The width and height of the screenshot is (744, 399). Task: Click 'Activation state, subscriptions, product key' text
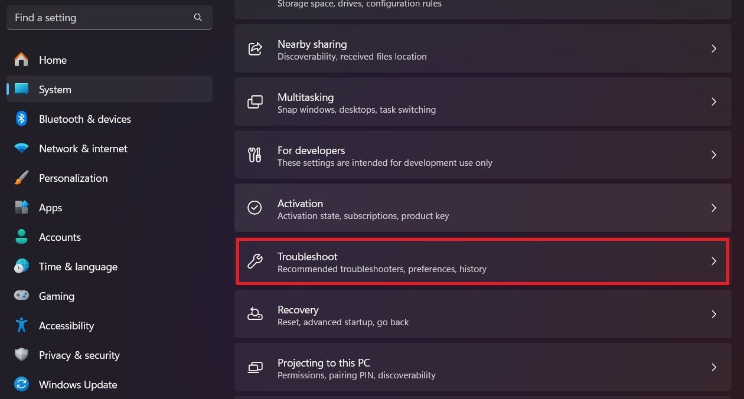pos(363,216)
